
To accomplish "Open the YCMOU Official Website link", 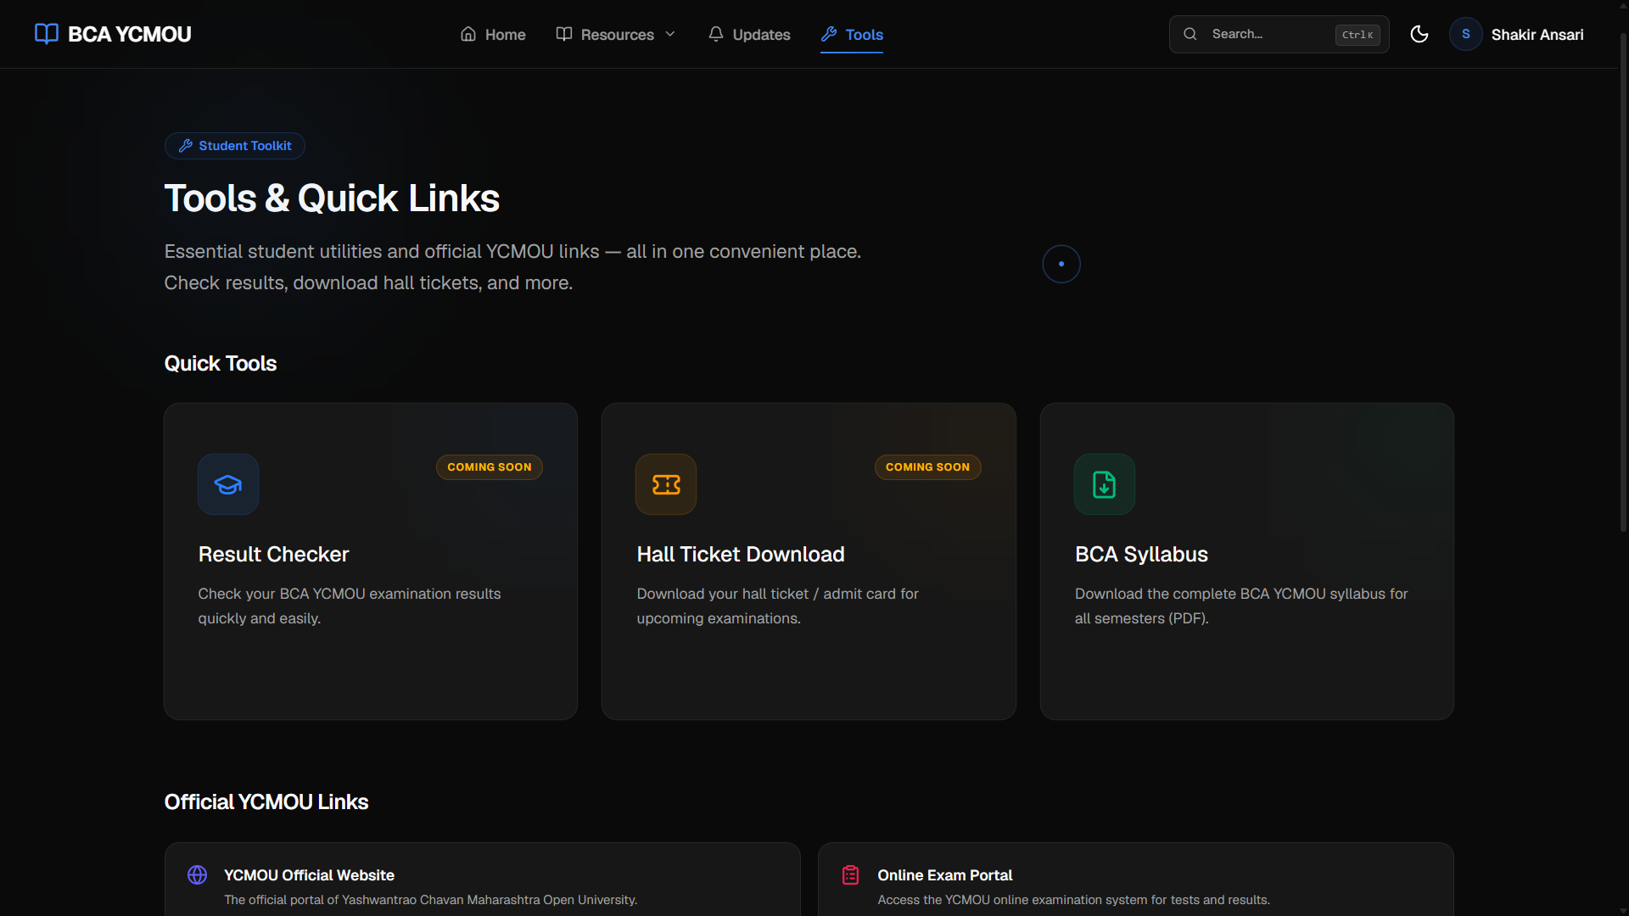I will (309, 875).
